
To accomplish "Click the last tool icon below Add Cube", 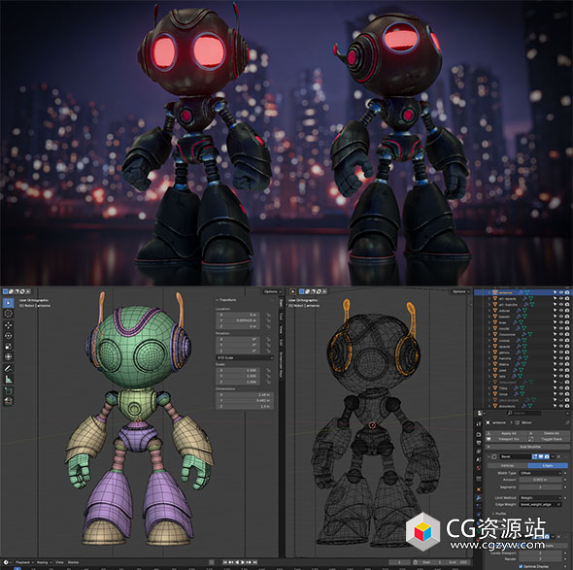I will point(9,401).
